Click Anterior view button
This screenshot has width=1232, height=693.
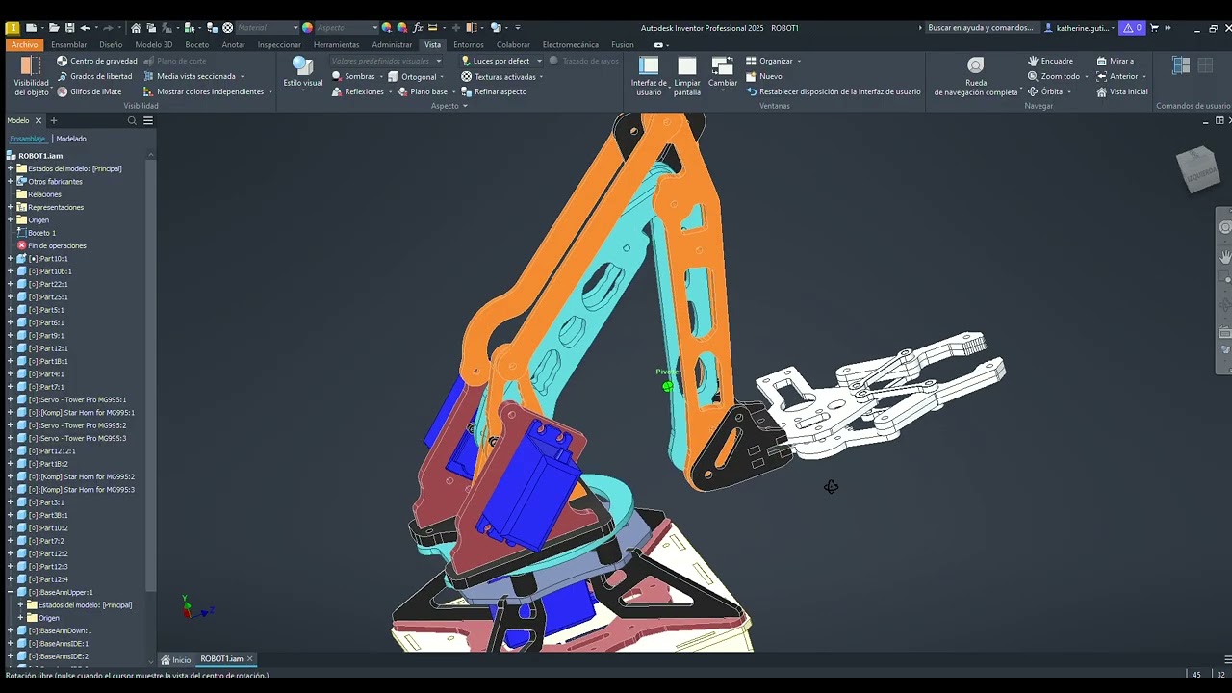pos(1116,76)
